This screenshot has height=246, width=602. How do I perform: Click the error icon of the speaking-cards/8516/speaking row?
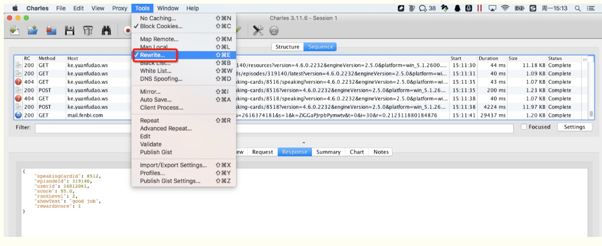(x=18, y=82)
